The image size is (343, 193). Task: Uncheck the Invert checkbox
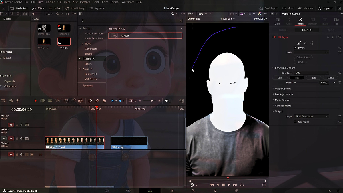pos(296,48)
